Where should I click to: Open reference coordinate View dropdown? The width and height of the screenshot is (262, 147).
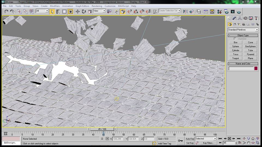(99, 11)
